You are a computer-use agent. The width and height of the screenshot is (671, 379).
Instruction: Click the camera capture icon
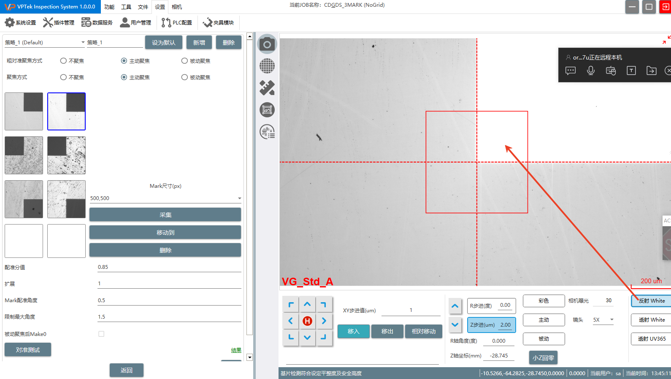[x=267, y=44]
